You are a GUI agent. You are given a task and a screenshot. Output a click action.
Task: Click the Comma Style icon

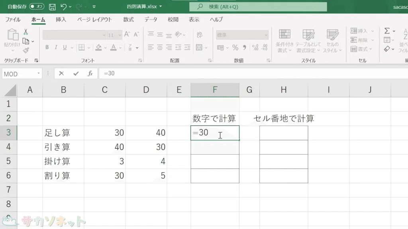coord(244,48)
